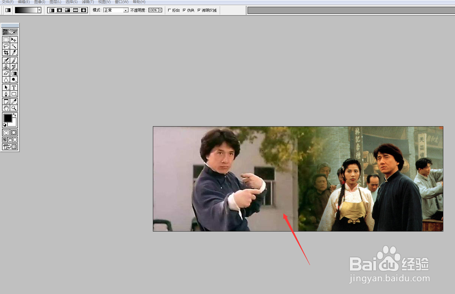The width and height of the screenshot is (455, 294).
Task: Select the Zoom magnifier tool
Action: [14, 108]
